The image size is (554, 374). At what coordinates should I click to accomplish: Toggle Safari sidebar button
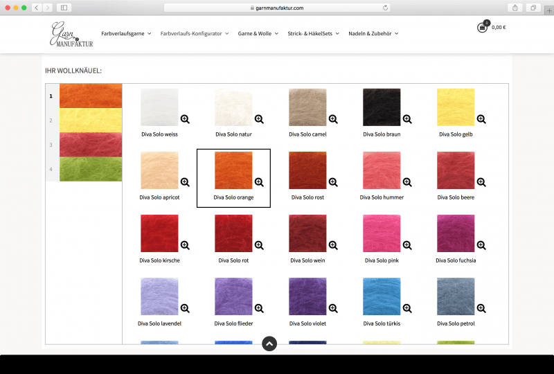tap(64, 8)
